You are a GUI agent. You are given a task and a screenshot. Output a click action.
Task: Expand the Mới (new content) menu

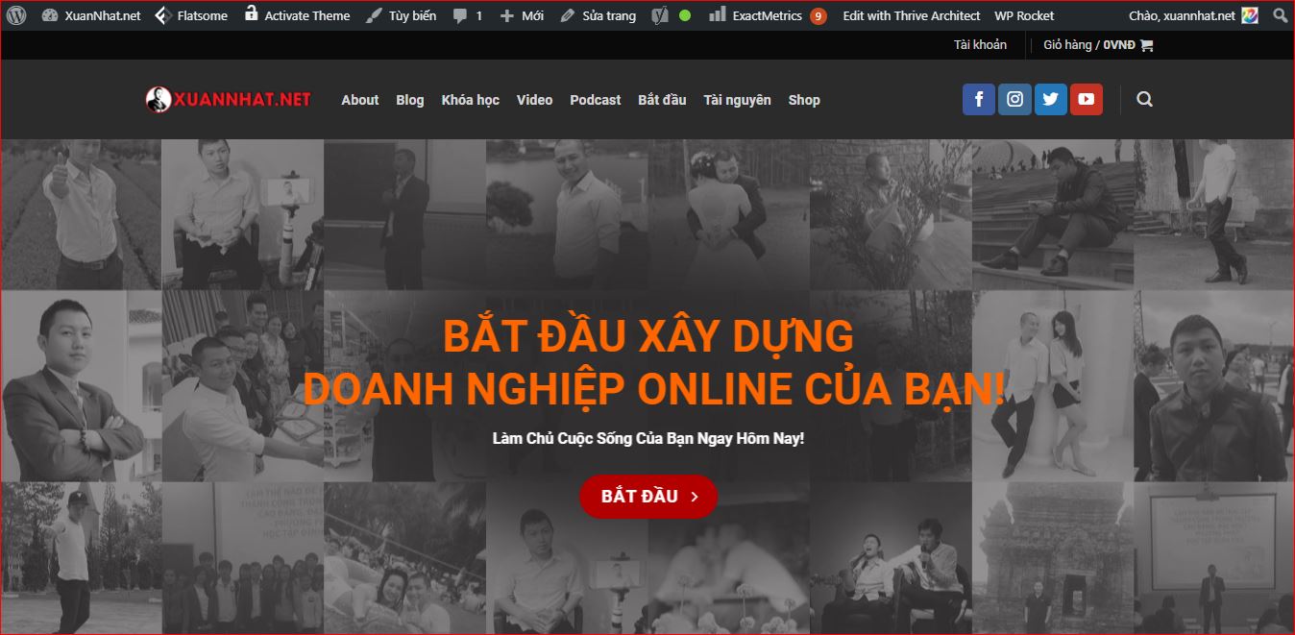pyautogui.click(x=522, y=15)
